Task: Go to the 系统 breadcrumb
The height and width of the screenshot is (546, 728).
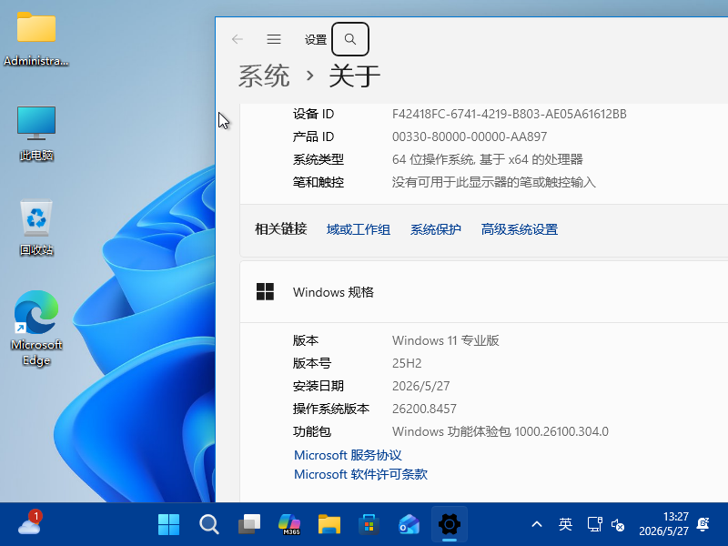Action: pos(264,76)
